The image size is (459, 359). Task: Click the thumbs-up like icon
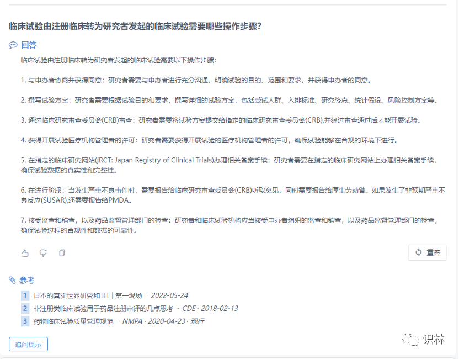[x=25, y=253]
